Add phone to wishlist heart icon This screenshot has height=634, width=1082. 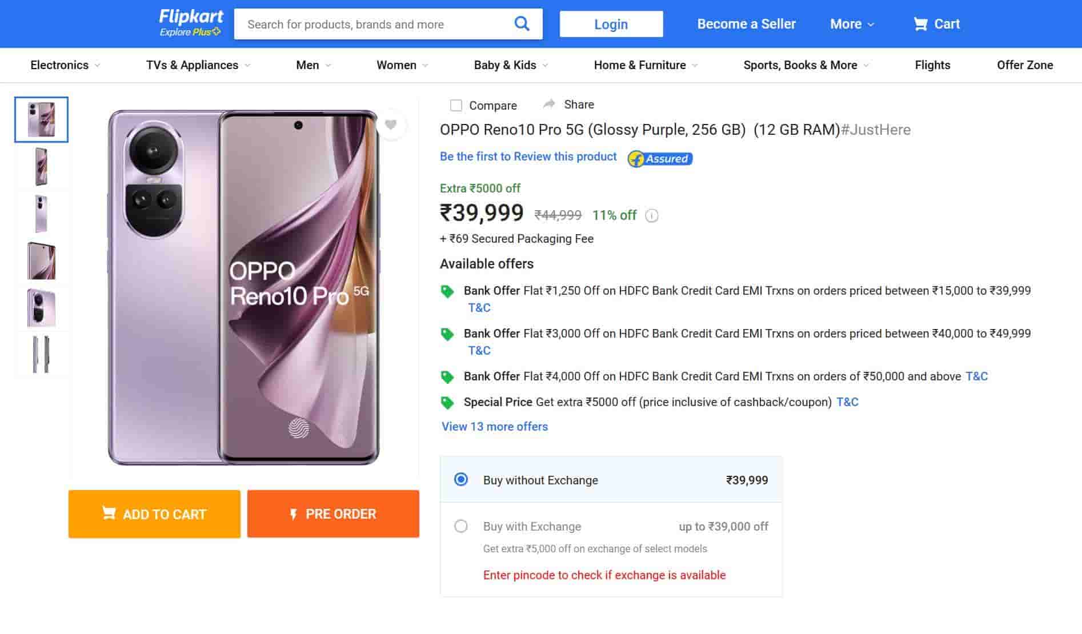pos(391,125)
